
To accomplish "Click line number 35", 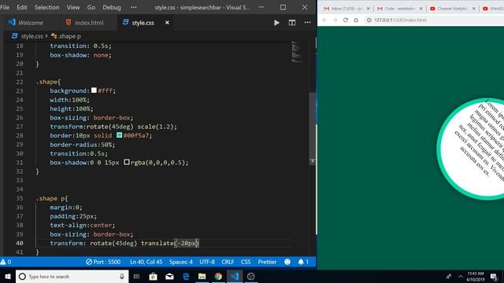I will coord(19,198).
